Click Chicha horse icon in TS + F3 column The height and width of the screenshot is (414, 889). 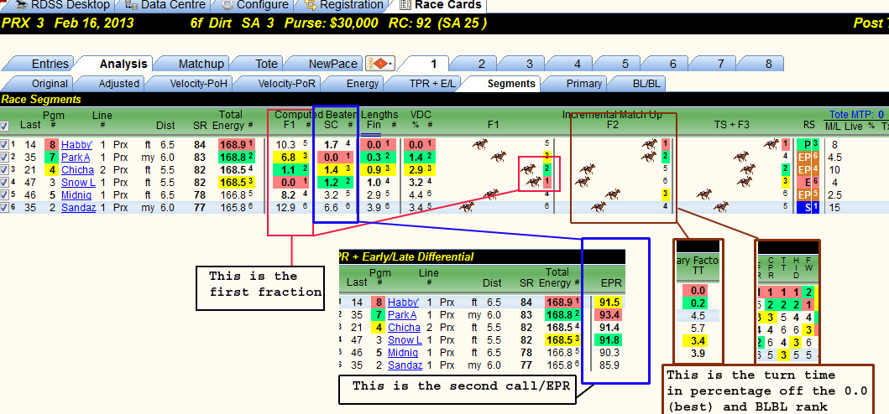(748, 169)
